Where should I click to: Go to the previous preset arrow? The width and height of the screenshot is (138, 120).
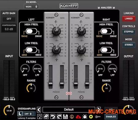(x=39, y=110)
